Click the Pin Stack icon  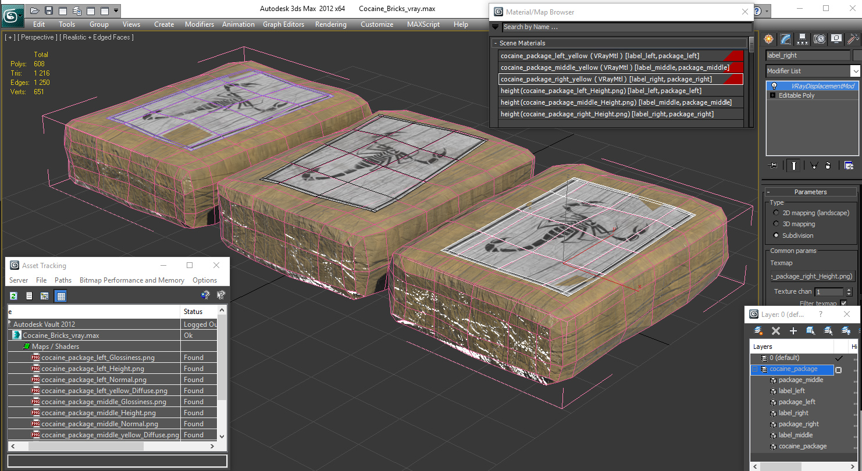point(773,166)
